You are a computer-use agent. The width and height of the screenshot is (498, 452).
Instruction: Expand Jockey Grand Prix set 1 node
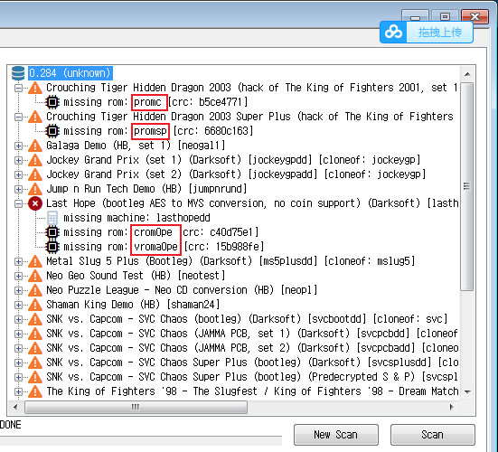pyautogui.click(x=18, y=160)
